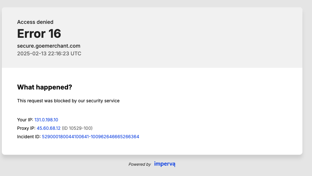Click the proxy IP 45.60.68.12 link
Screen dimensions: 312x176
click(49, 128)
